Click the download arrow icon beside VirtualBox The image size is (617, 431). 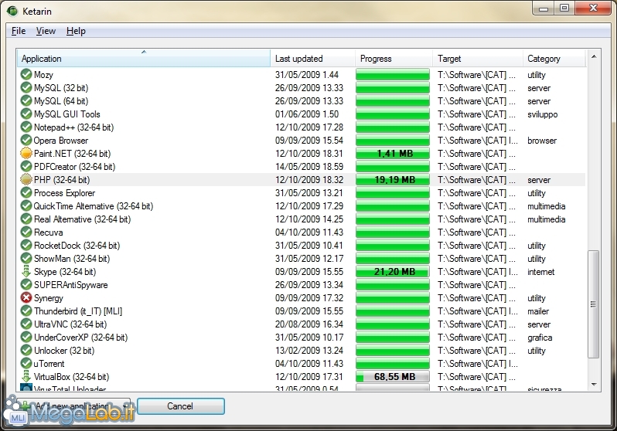pos(26,377)
